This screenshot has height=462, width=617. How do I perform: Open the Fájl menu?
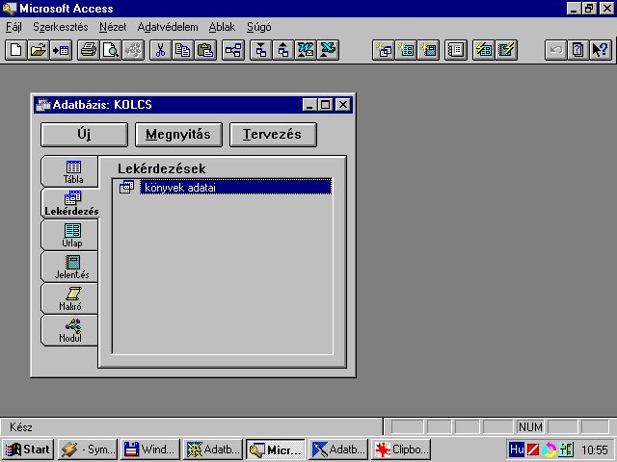pyautogui.click(x=13, y=27)
